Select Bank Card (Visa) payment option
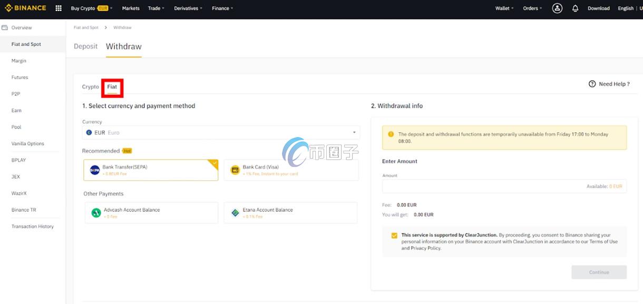Screen dimensions: 643x304 291,170
